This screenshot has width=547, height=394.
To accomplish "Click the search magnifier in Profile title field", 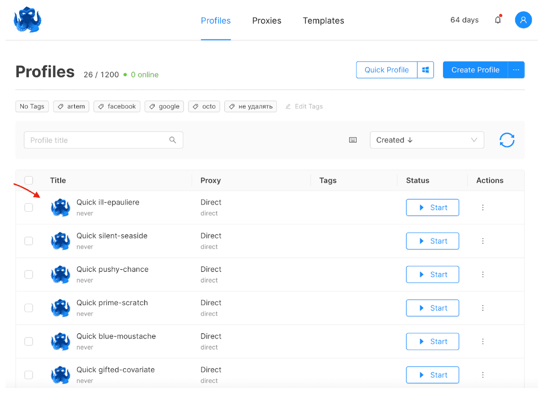I will pyautogui.click(x=173, y=140).
